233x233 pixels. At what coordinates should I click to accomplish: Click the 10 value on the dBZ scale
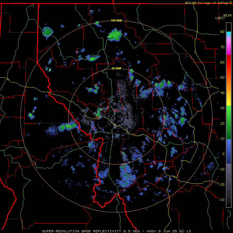[222, 139]
